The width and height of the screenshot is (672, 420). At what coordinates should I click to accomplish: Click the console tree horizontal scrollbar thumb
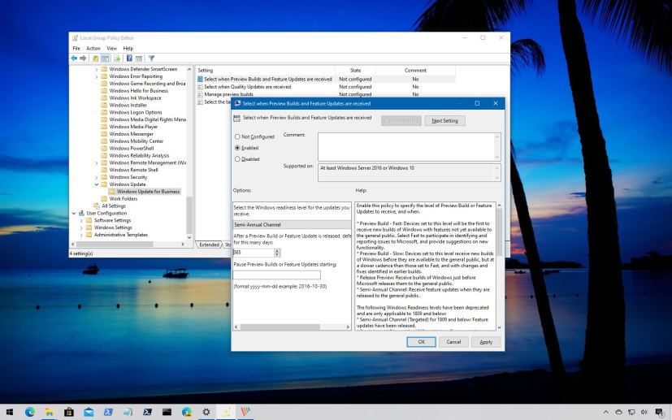115,245
